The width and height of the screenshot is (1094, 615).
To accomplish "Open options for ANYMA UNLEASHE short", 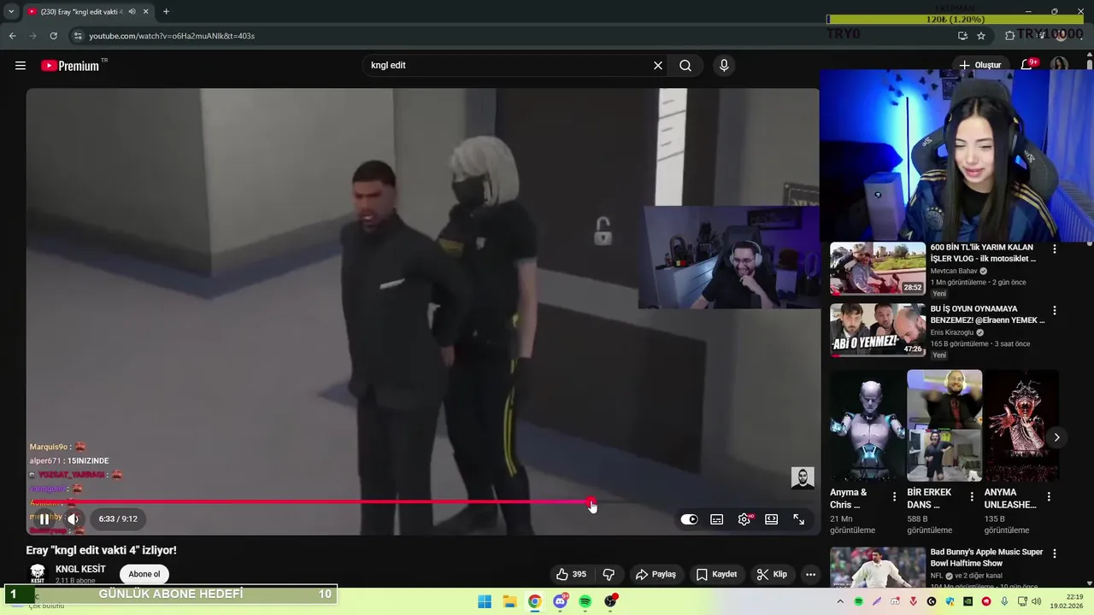I will [x=1049, y=496].
